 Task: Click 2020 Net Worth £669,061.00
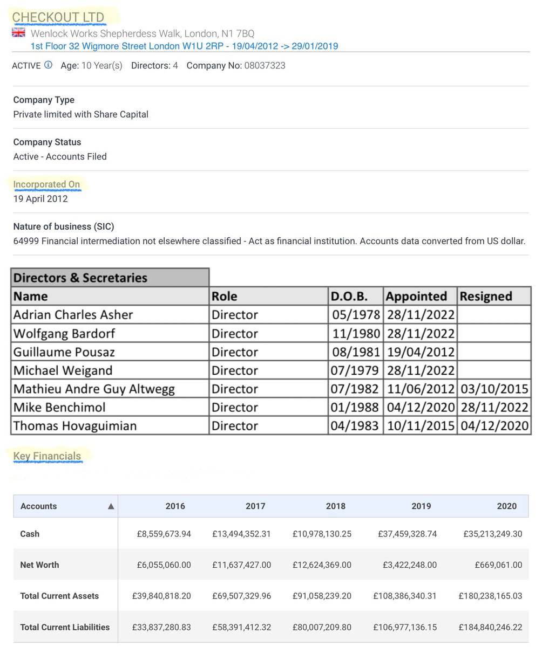tap(499, 566)
